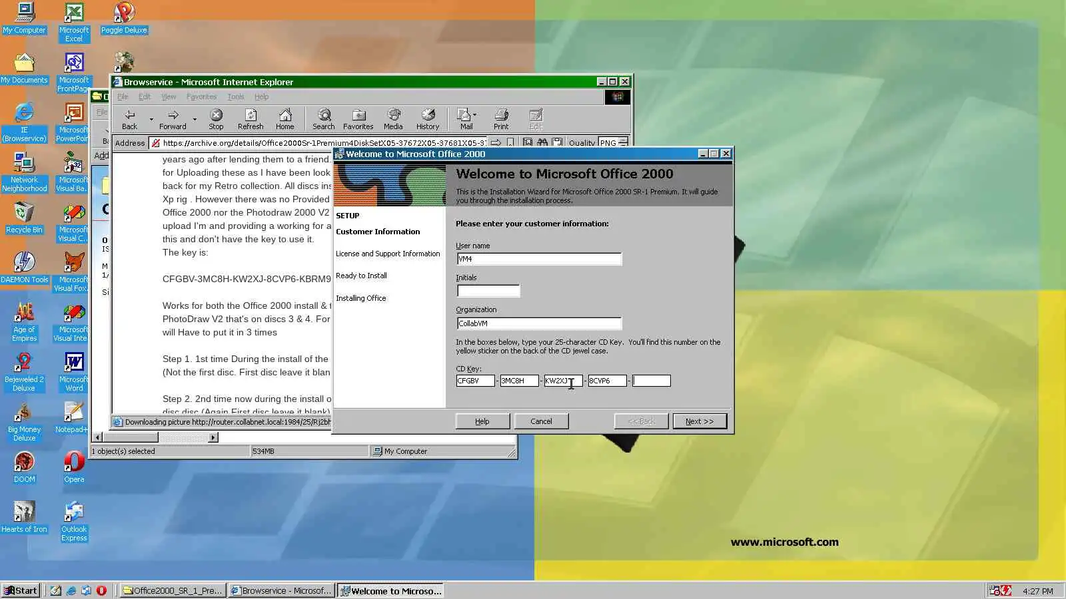Click the empty Initials field
1066x599 pixels.
click(488, 291)
